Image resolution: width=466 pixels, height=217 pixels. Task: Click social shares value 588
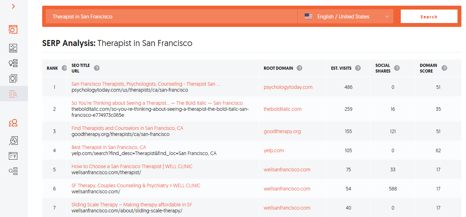pos(393,189)
